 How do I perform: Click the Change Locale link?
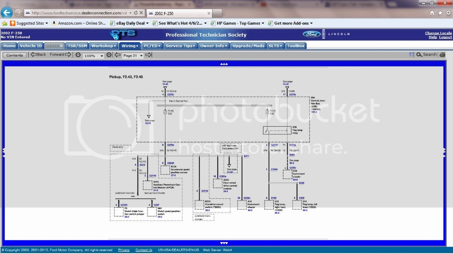tap(438, 33)
